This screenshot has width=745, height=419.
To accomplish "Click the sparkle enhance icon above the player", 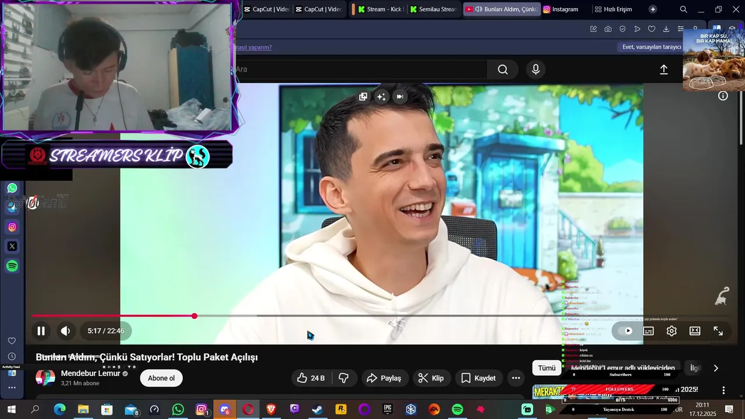I will [x=381, y=97].
